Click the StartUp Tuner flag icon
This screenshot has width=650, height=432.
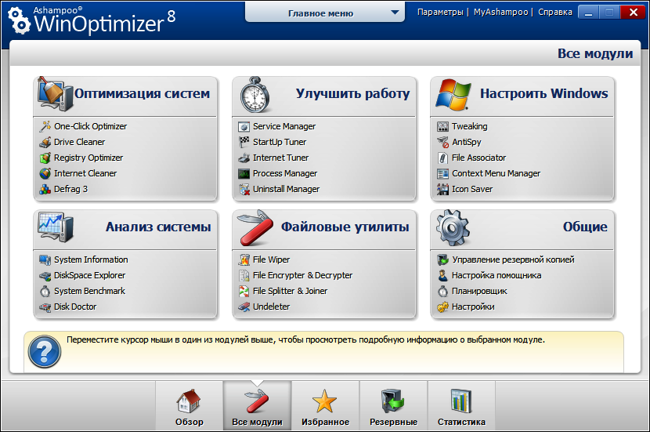244,142
